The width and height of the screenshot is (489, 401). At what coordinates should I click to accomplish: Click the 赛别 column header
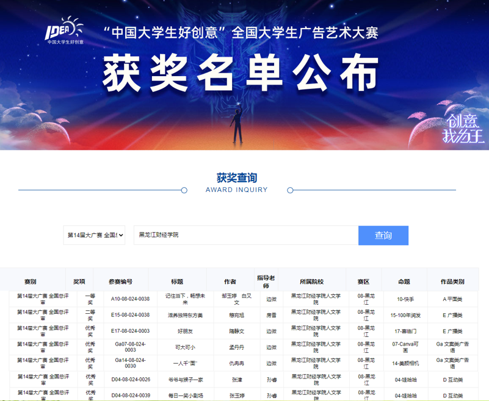31,282
